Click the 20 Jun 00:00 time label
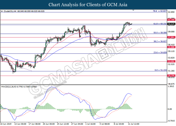The height and width of the screenshot is (126, 176). point(49,124)
